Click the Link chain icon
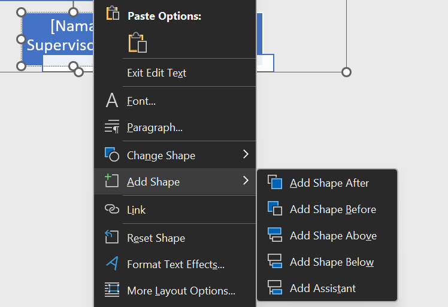 tap(112, 209)
